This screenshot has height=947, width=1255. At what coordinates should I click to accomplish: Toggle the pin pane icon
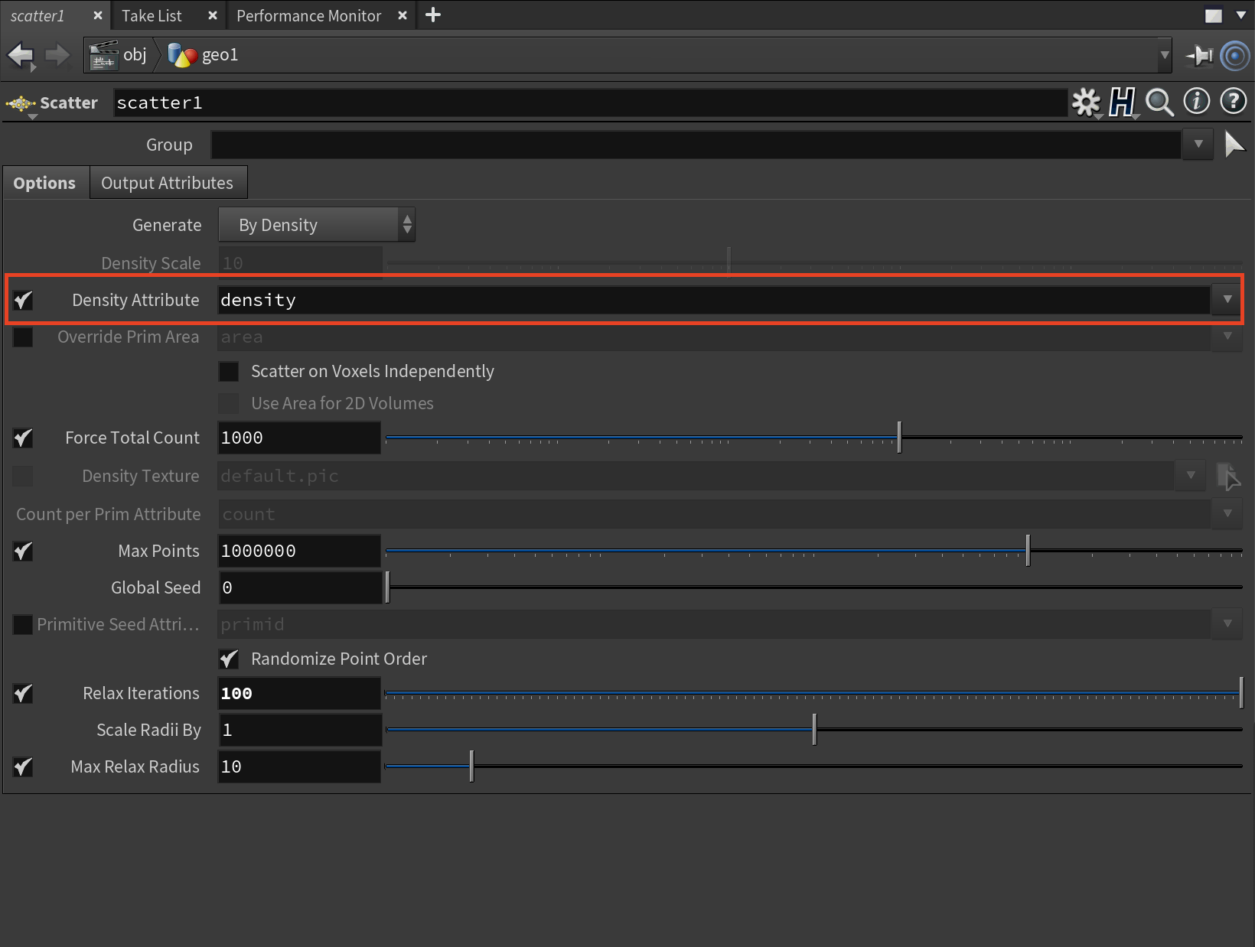coord(1199,56)
